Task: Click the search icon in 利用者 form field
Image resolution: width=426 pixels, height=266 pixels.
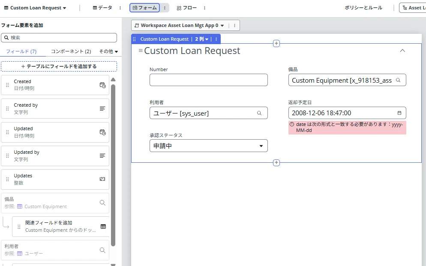Action: click(259, 113)
